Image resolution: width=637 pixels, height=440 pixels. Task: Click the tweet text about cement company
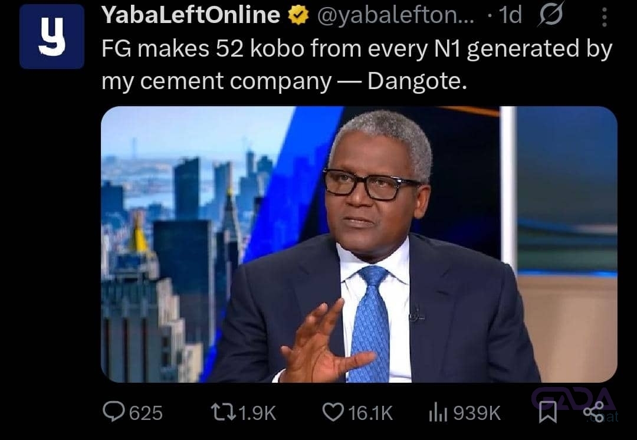(x=357, y=65)
